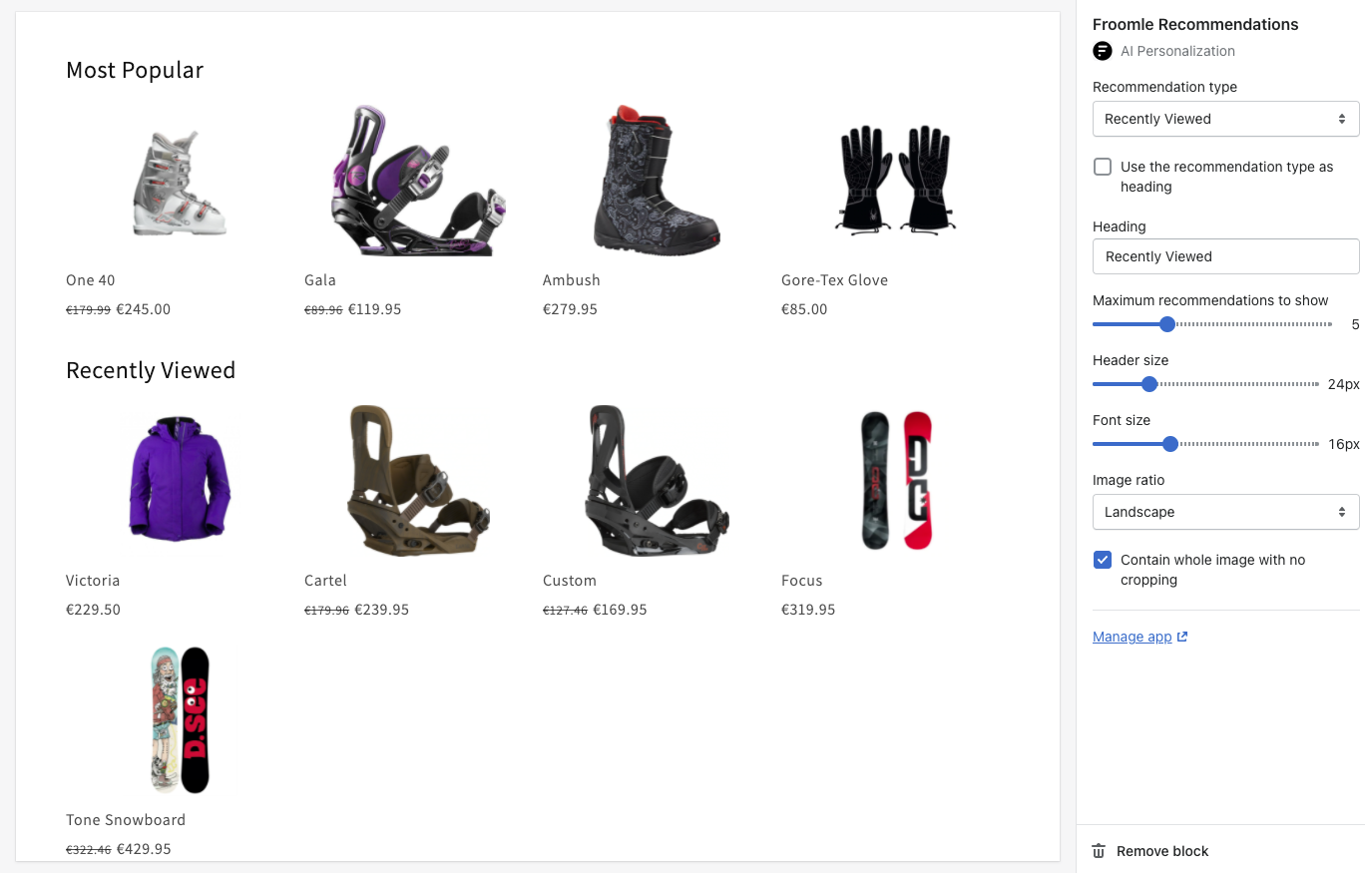Adjust the Maximum recommendations slider
This screenshot has height=873, width=1365.
click(x=1166, y=323)
